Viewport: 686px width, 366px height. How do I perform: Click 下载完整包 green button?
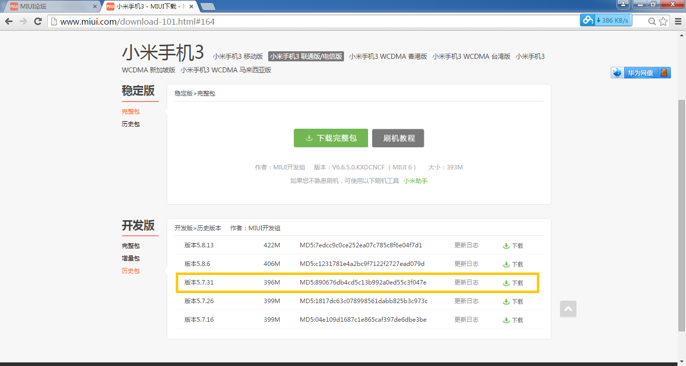pyautogui.click(x=331, y=138)
